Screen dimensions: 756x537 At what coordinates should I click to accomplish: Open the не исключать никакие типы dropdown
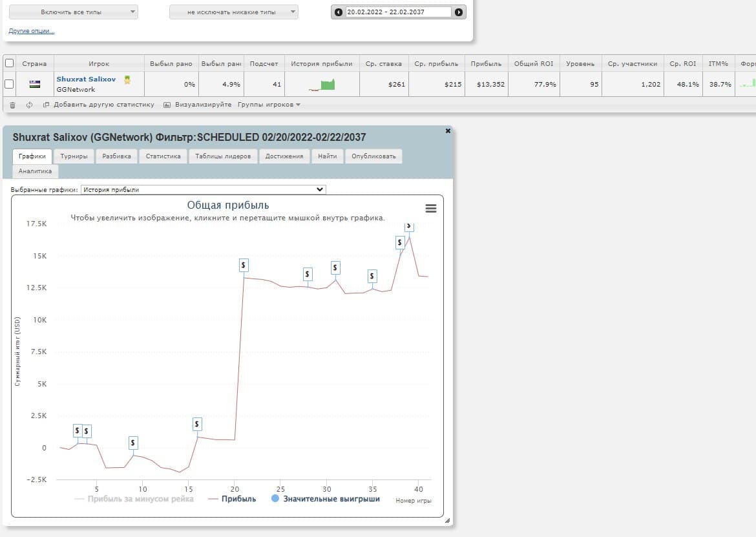pyautogui.click(x=233, y=12)
